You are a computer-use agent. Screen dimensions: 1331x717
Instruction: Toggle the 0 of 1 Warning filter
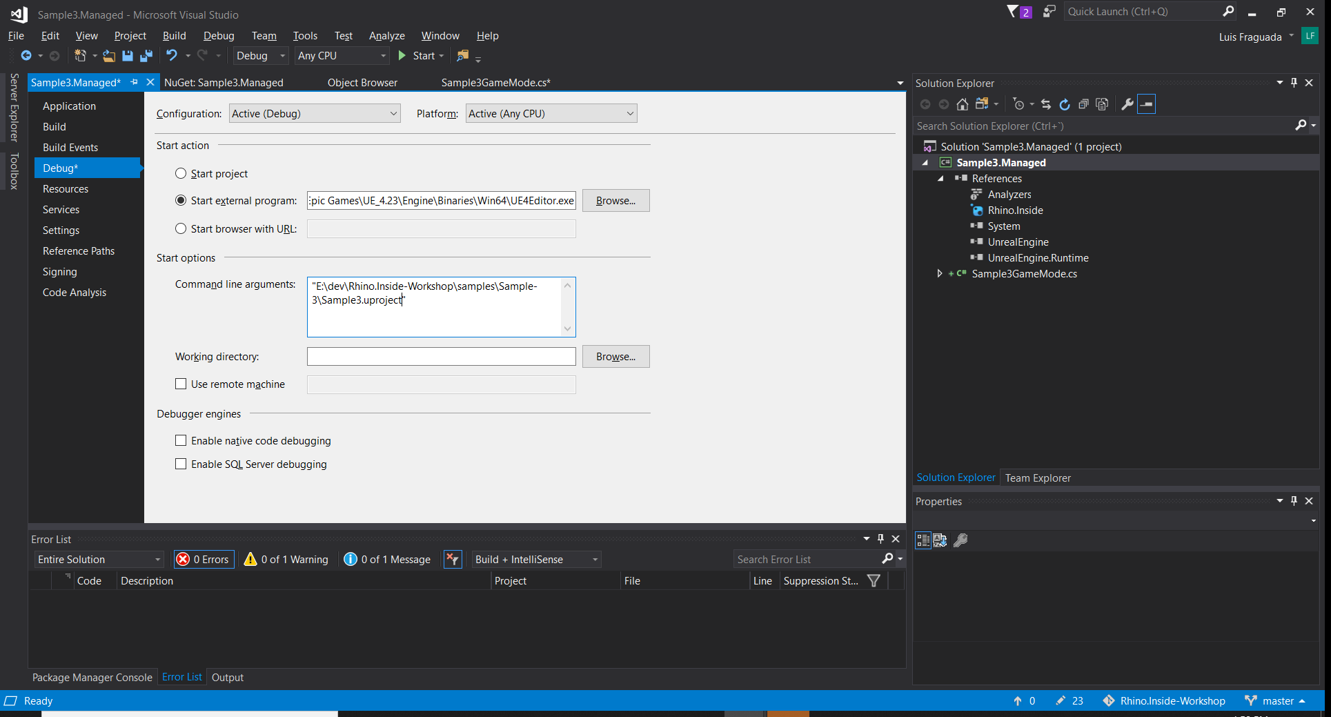(x=286, y=559)
